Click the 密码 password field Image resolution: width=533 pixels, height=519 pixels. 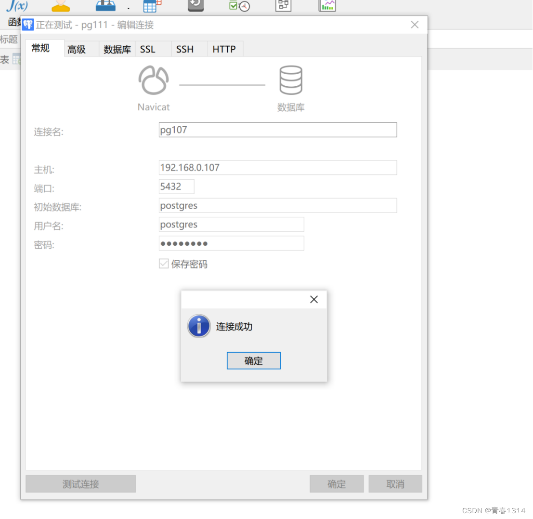point(232,243)
